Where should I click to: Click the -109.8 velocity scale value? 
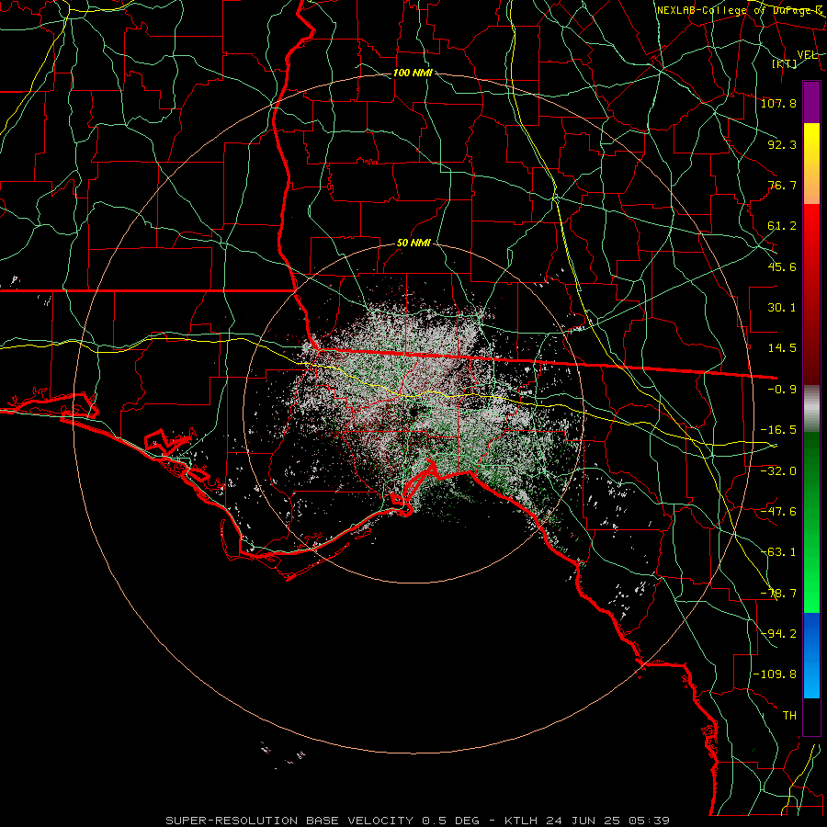[775, 674]
